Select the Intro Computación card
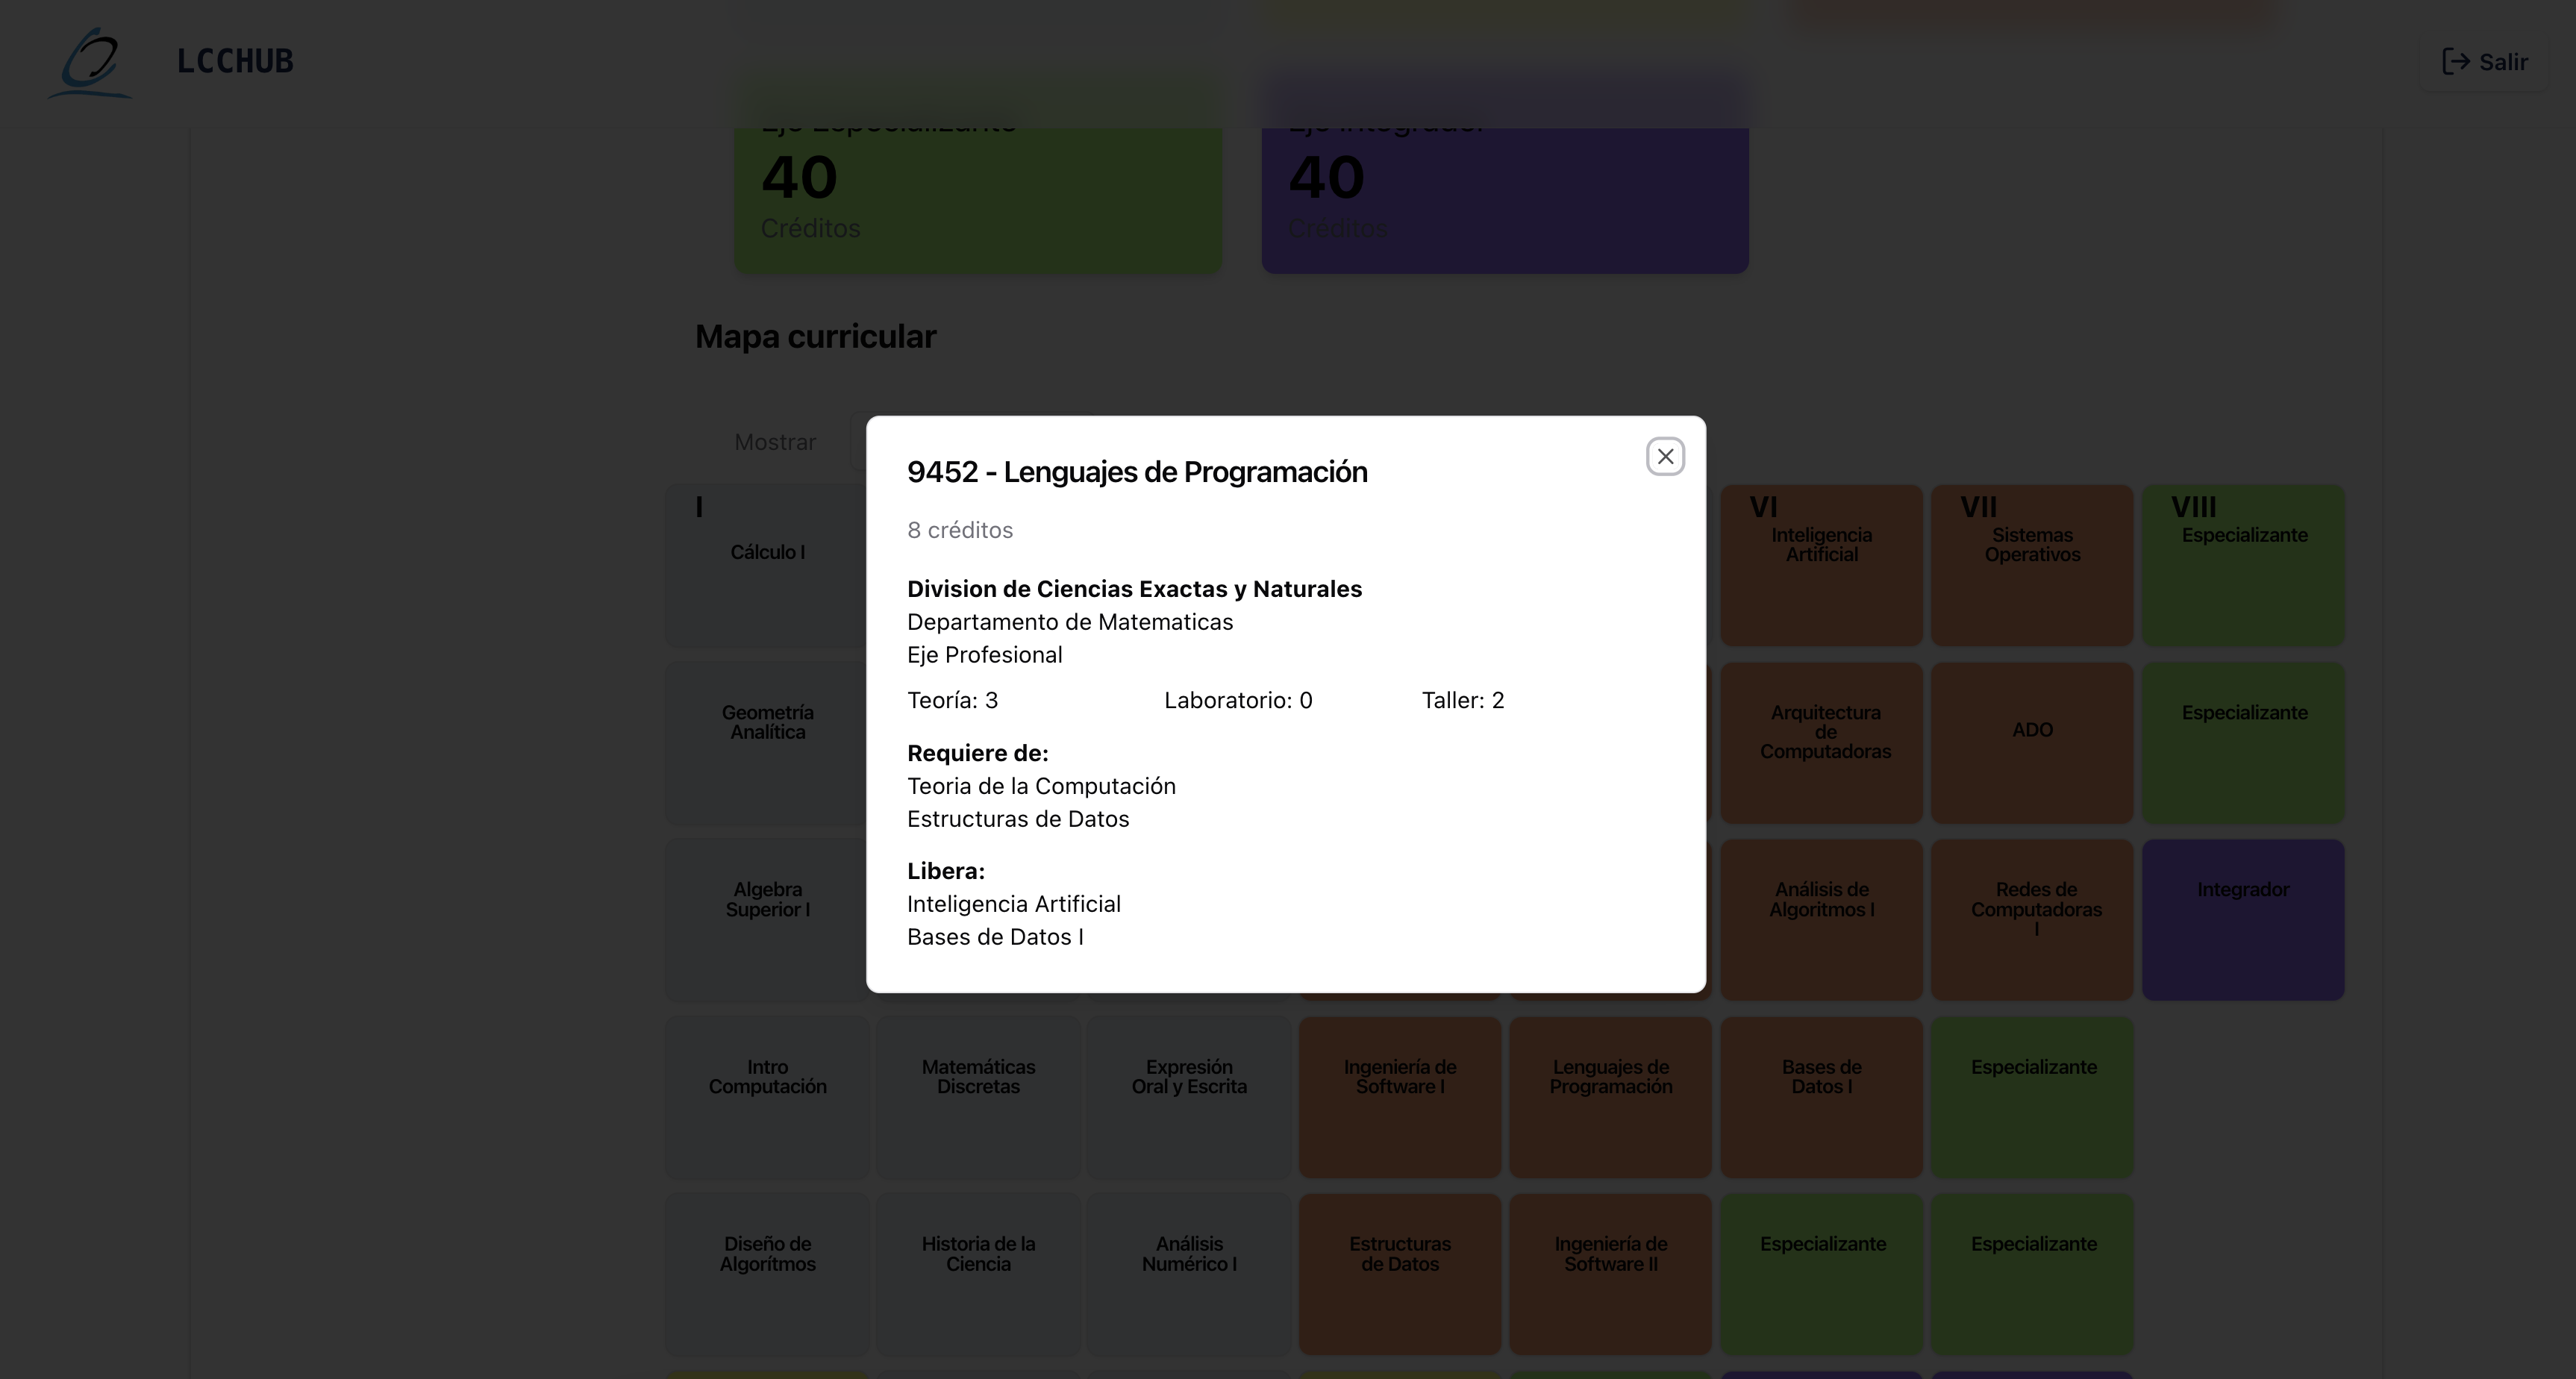Viewport: 2576px width, 1379px height. (767, 1097)
